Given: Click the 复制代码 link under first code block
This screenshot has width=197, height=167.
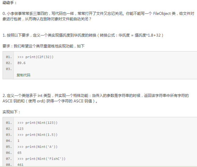Looking at the screenshot, I should point(23,75).
